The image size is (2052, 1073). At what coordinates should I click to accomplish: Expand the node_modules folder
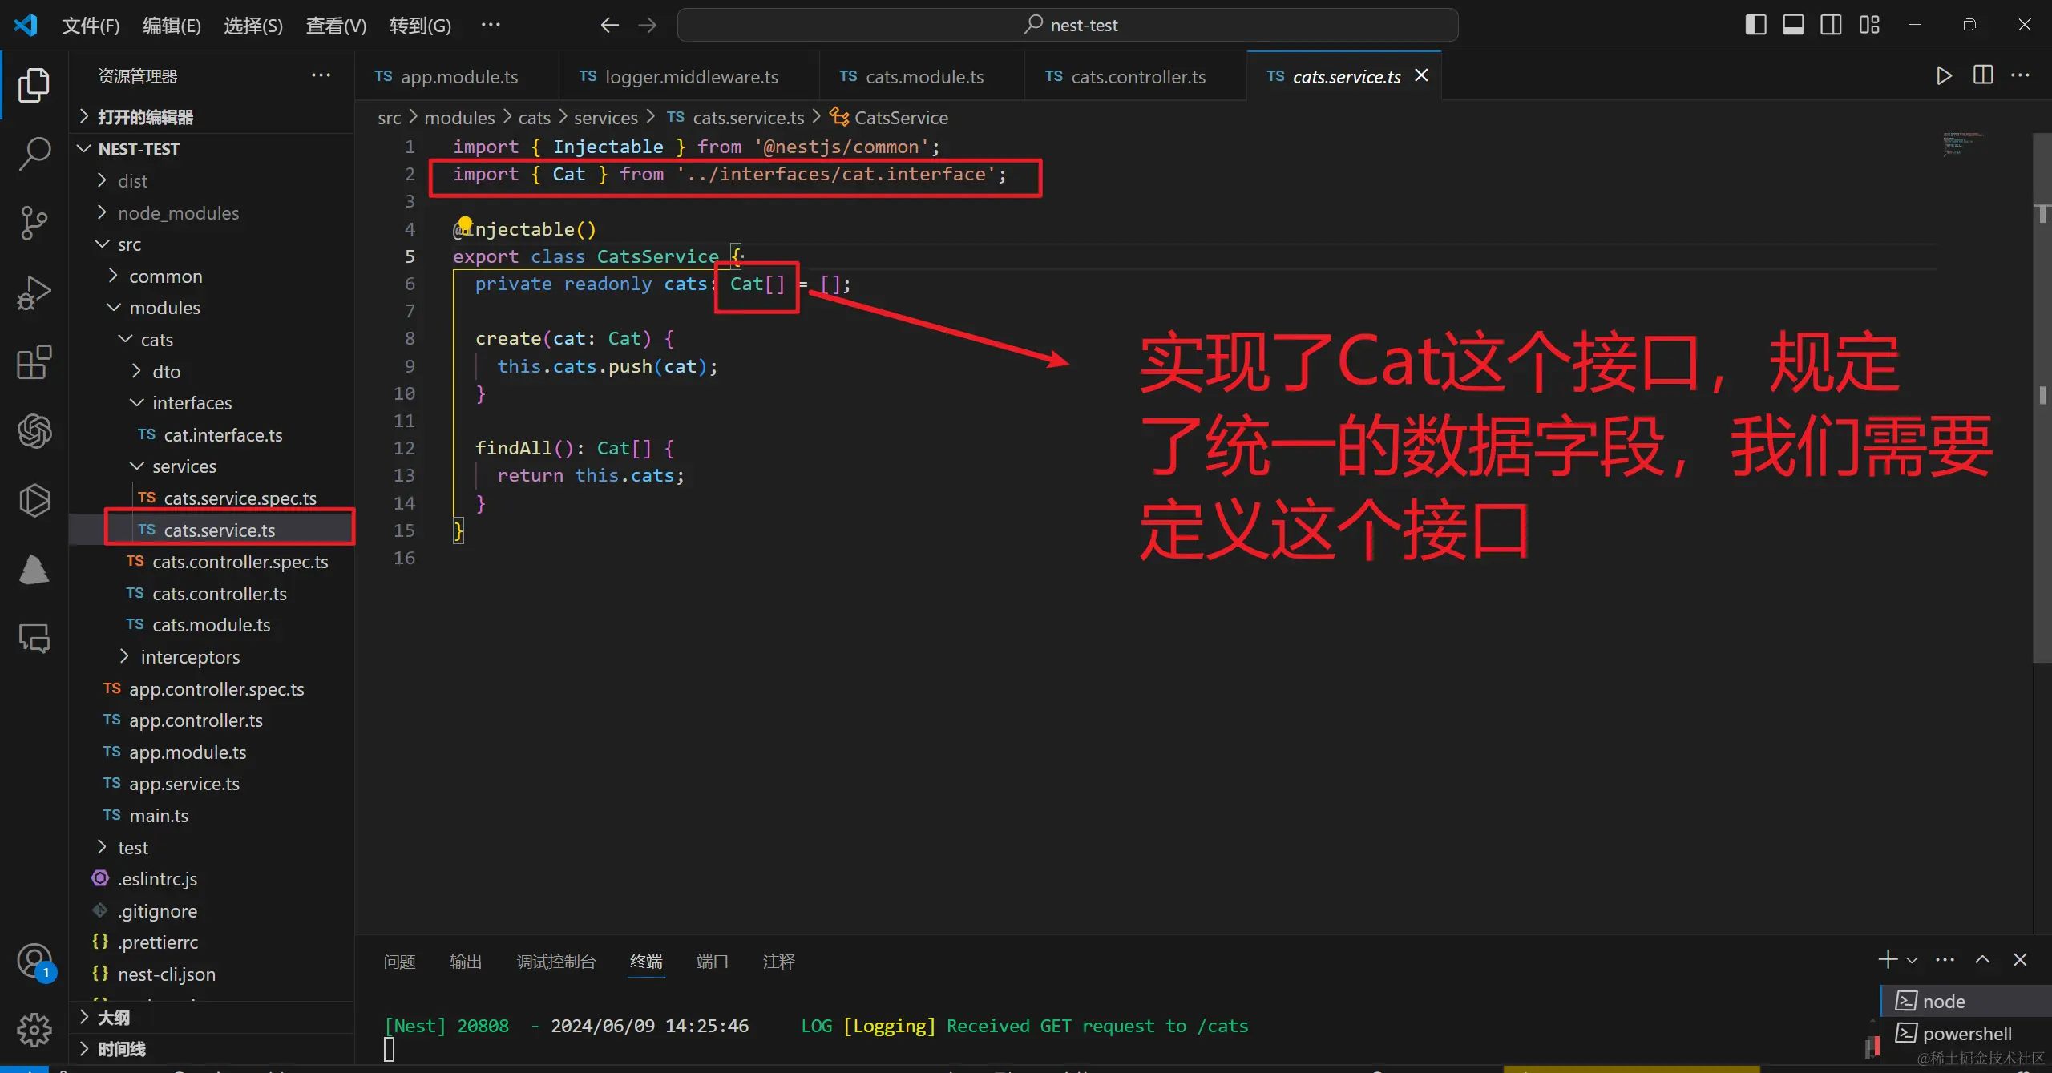pos(212,213)
